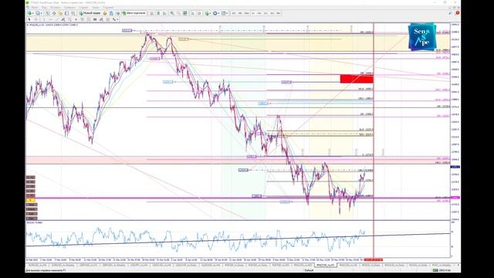This screenshot has height=278, width=494.
Task: Open a new chart from the toolbar
Action: (29, 13)
